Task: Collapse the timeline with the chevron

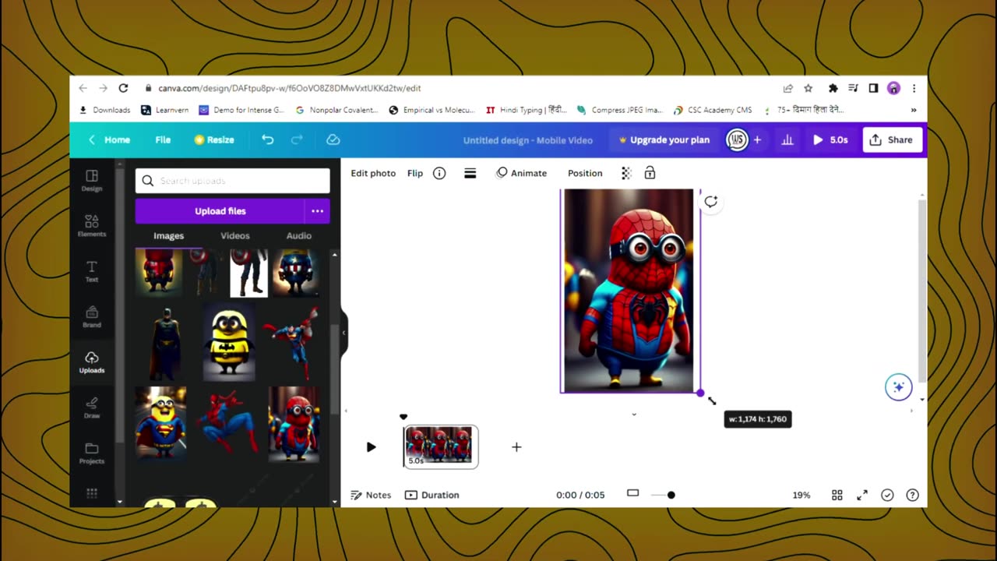Action: (x=634, y=415)
